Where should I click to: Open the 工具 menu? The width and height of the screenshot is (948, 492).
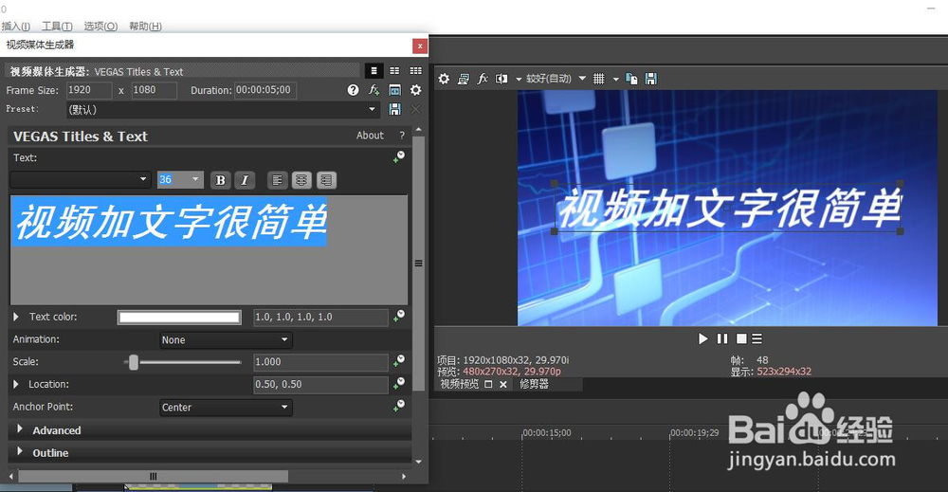tap(57, 26)
